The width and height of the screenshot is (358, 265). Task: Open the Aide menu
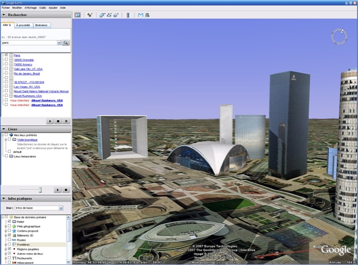(63, 8)
